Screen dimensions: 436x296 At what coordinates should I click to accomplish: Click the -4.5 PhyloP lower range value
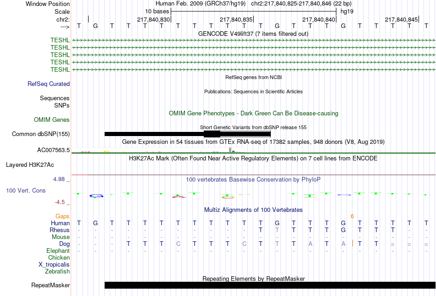(x=60, y=202)
